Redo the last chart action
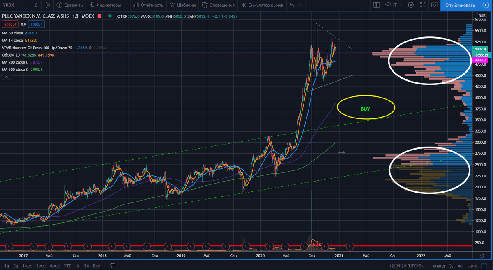Image resolution: width=493 pixels, height=270 pixels. click(x=301, y=5)
